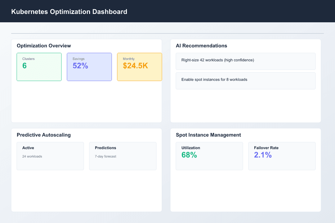Click the Spot Instance Management header

208,135
